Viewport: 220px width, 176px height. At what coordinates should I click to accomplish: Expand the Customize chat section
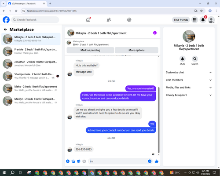coord(189,72)
